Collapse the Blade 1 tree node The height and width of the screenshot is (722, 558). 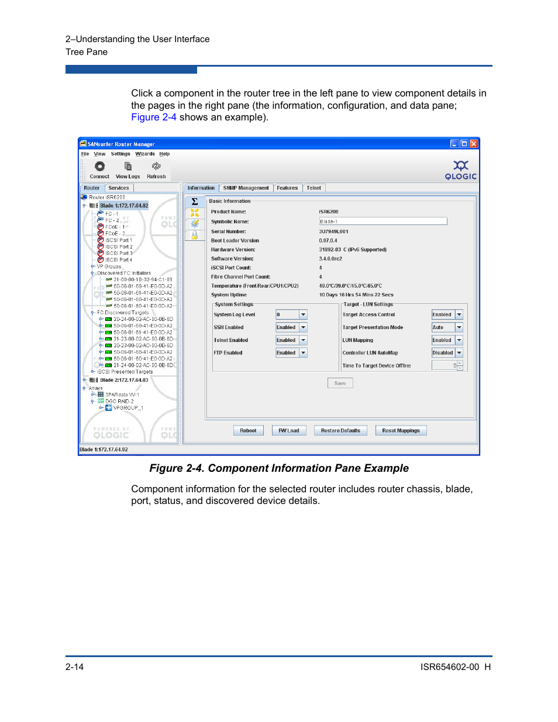tap(84, 206)
